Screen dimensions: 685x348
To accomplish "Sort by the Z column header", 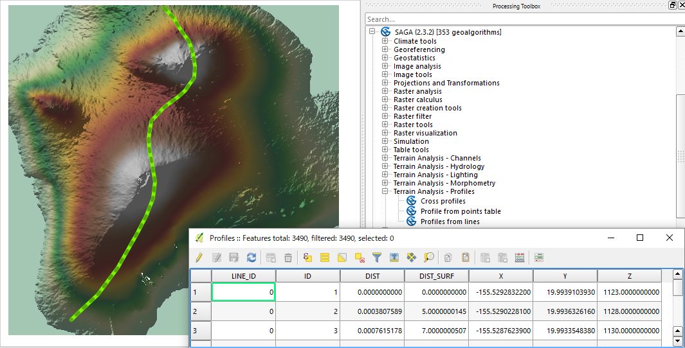I will pyautogui.click(x=630, y=276).
